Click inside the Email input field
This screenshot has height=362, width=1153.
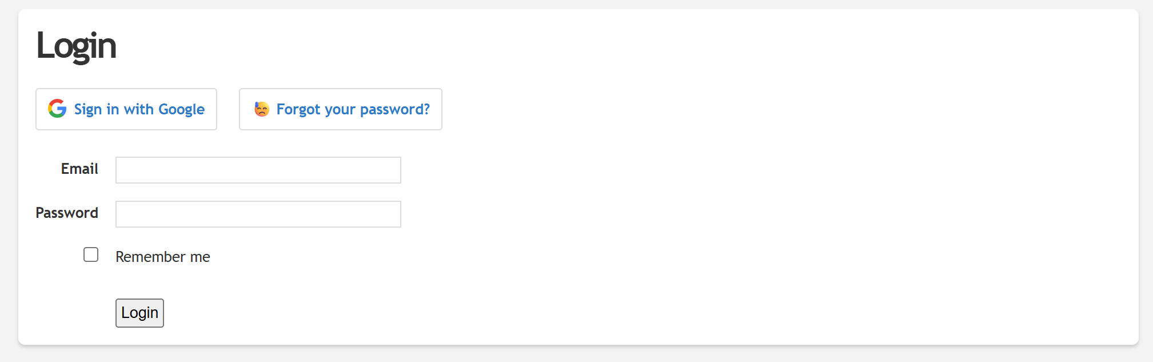[257, 169]
